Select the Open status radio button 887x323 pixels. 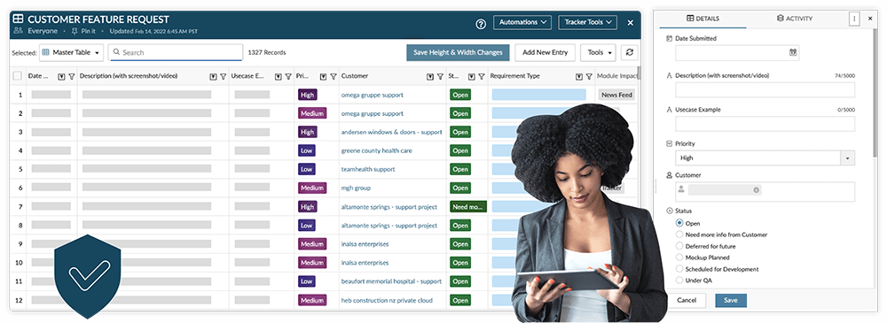(679, 223)
